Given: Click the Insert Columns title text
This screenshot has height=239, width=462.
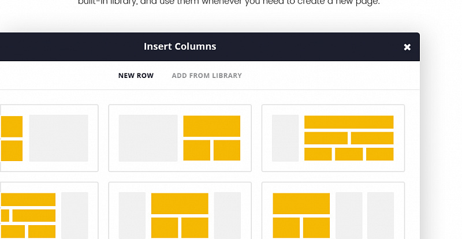Looking at the screenshot, I should coord(180,46).
